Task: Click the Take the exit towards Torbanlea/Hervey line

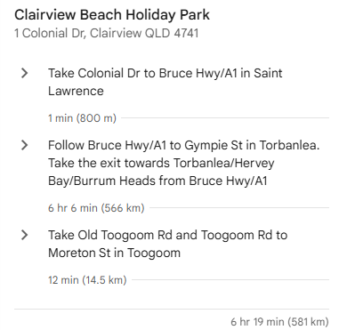Action: [x=161, y=163]
